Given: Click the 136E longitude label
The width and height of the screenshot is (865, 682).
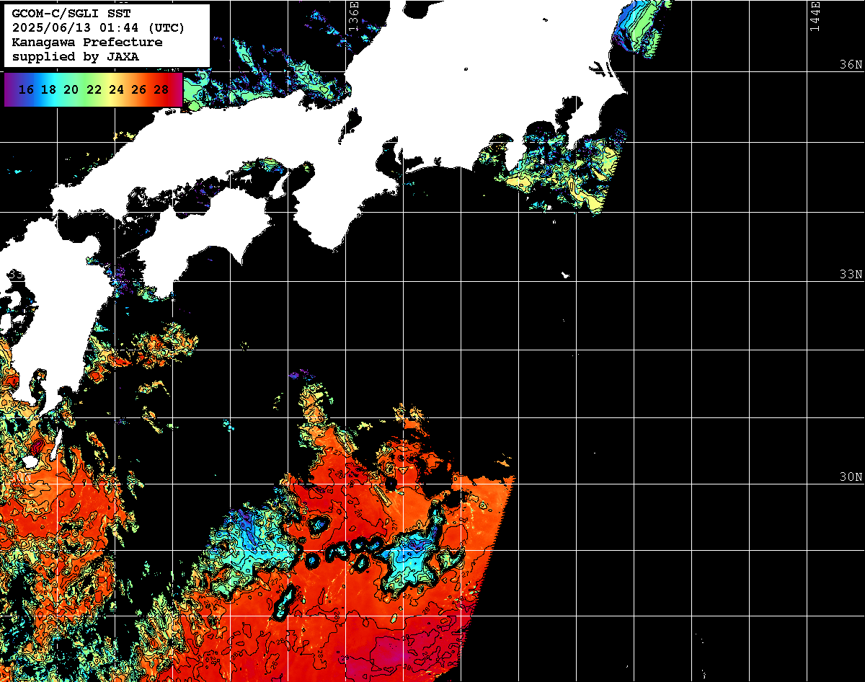Looking at the screenshot, I should [353, 16].
